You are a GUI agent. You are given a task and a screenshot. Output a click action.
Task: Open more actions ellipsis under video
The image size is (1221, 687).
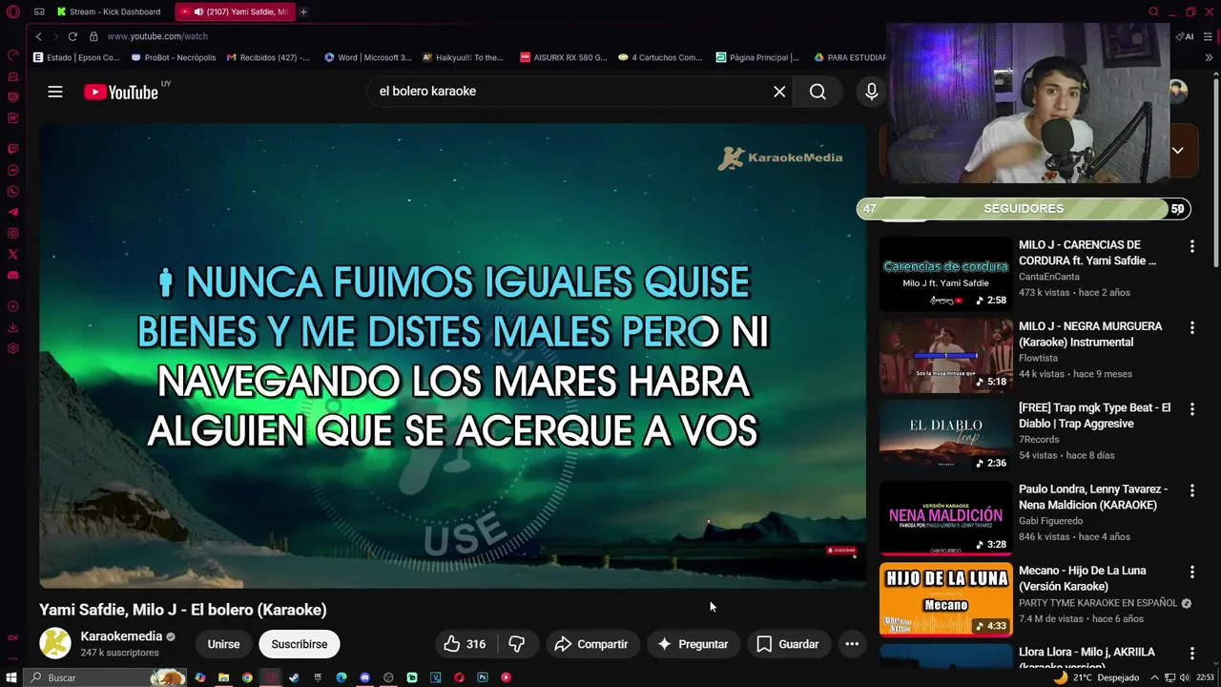pyautogui.click(x=852, y=644)
